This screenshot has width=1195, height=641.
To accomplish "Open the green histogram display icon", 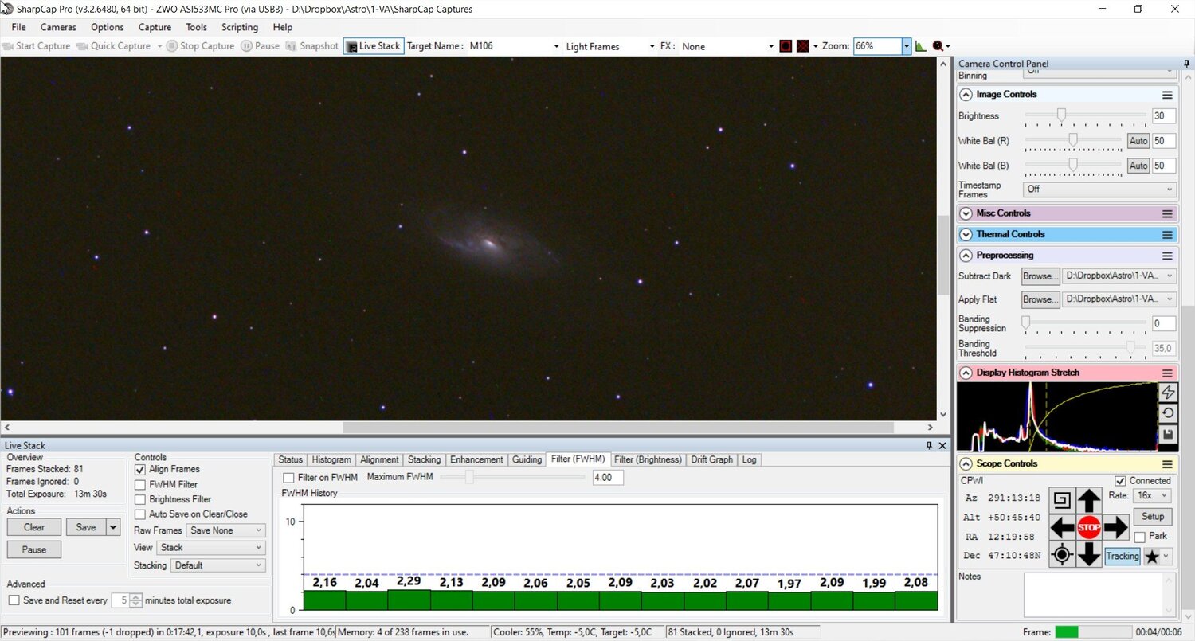I will (922, 45).
